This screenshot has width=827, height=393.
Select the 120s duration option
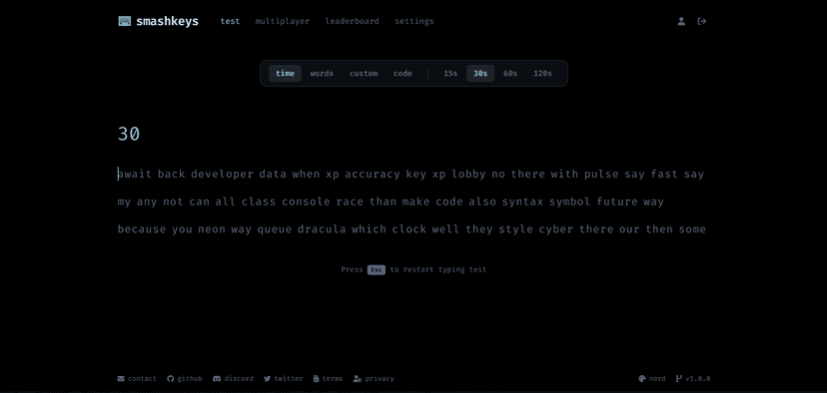point(542,73)
